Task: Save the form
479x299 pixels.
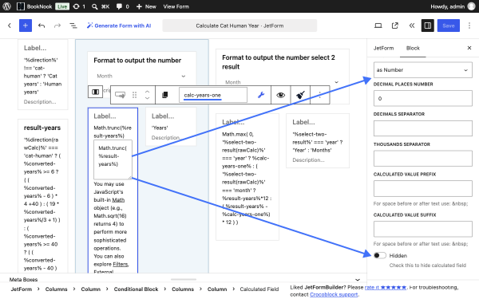Action: coord(449,26)
